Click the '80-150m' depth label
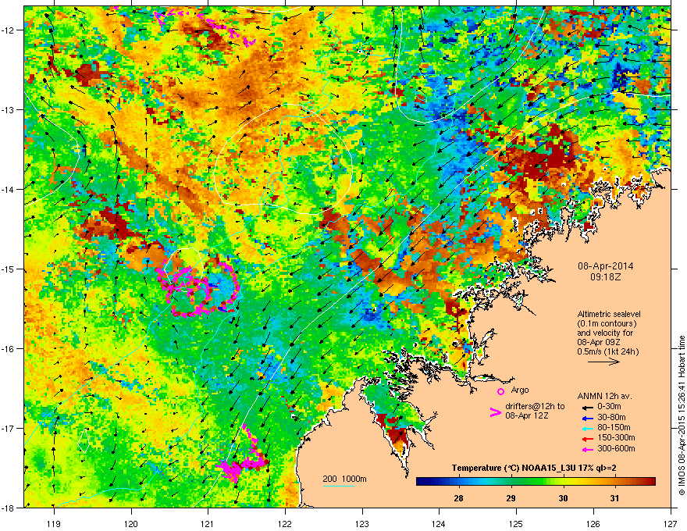Viewport: 687px width, 531px height. pos(614,428)
